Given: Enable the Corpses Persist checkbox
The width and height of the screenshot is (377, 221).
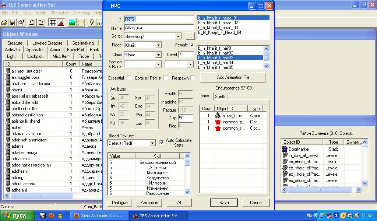Looking at the screenshot, I should click(166, 78).
